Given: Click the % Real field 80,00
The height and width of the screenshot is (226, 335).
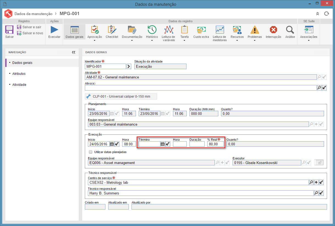Looking at the screenshot, I should coord(216,144).
